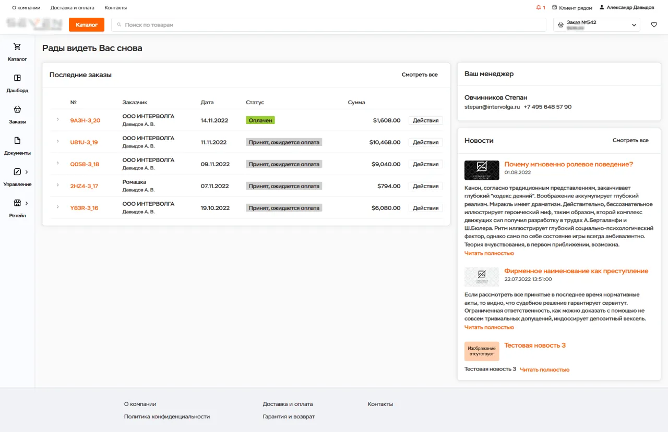Open the wishlist heart icon
The image size is (668, 432).
coord(654,24)
